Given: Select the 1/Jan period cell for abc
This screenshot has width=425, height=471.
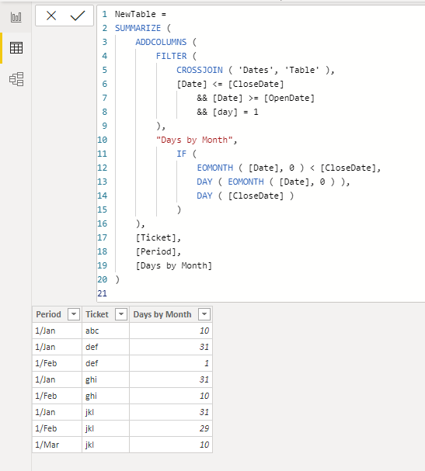Looking at the screenshot, I should [57, 331].
